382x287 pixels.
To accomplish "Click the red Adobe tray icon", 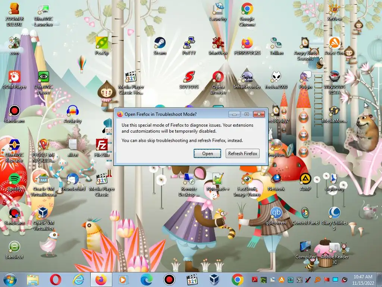I will (255, 280).
